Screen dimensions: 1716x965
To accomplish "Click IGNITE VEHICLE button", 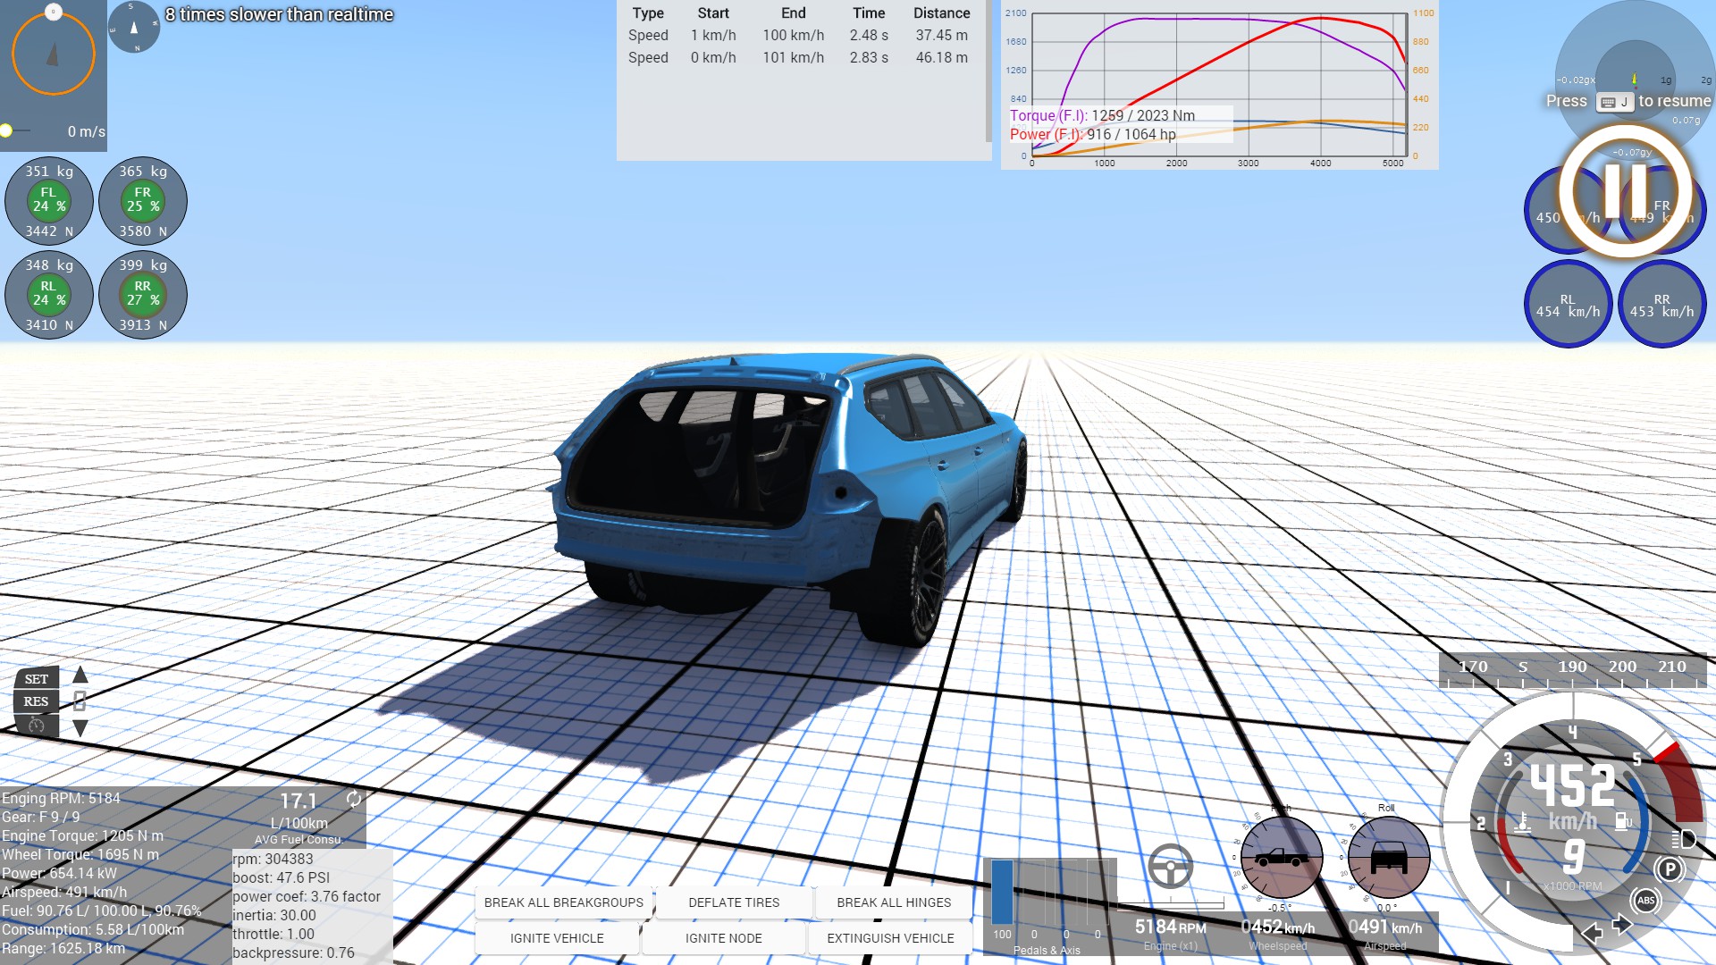I will 557,938.
